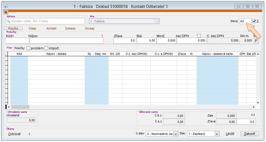Switch to the Údaje tab

[x=32, y=28]
